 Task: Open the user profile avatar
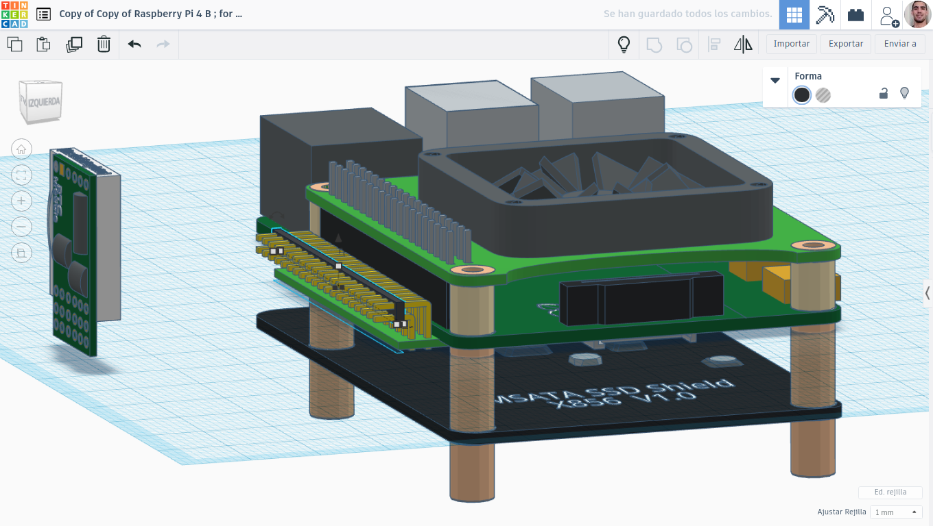(x=917, y=14)
